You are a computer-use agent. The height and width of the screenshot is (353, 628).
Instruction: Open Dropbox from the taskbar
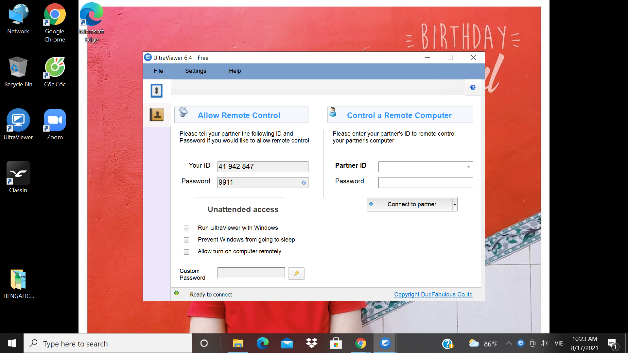click(312, 344)
